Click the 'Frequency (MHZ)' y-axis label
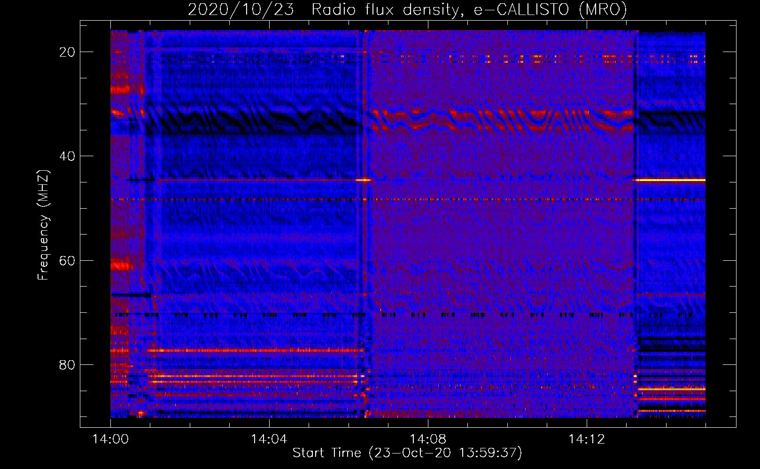The height and width of the screenshot is (469, 760). coord(43,225)
